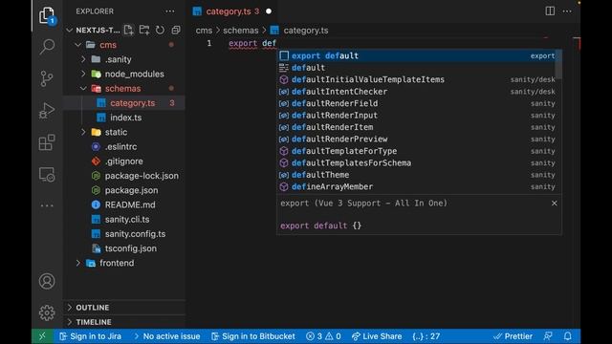The width and height of the screenshot is (612, 344).
Task: Expand the frontend folder
Action: (x=78, y=263)
